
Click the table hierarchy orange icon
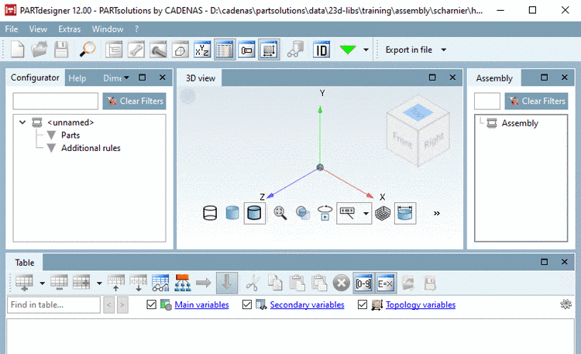183,284
